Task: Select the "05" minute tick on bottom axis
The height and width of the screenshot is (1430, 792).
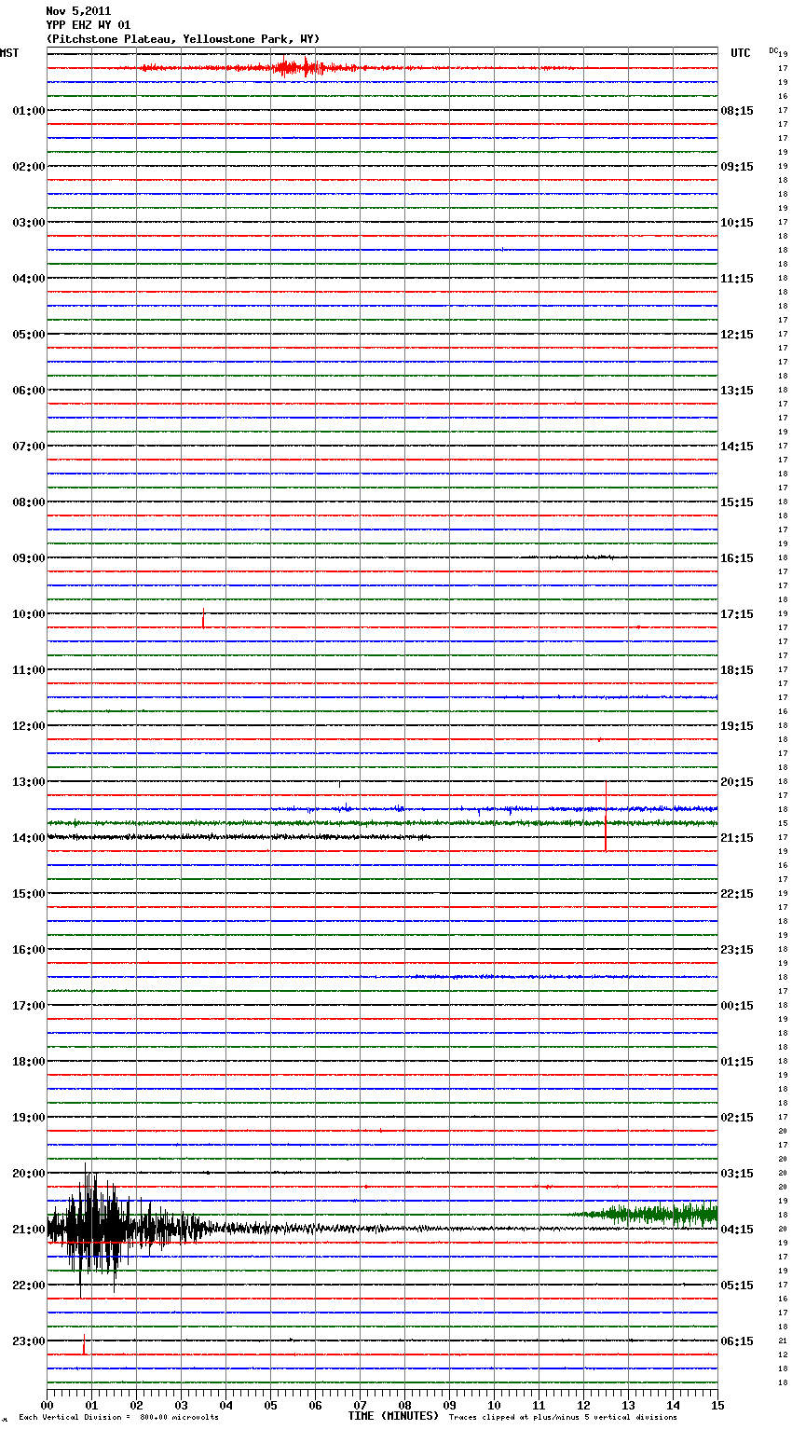Action: coord(271,1405)
